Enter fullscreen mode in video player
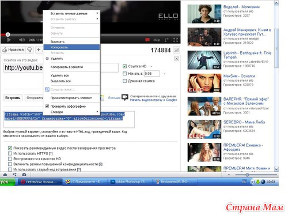The height and width of the screenshot is (216, 288). pyautogui.click(x=176, y=40)
